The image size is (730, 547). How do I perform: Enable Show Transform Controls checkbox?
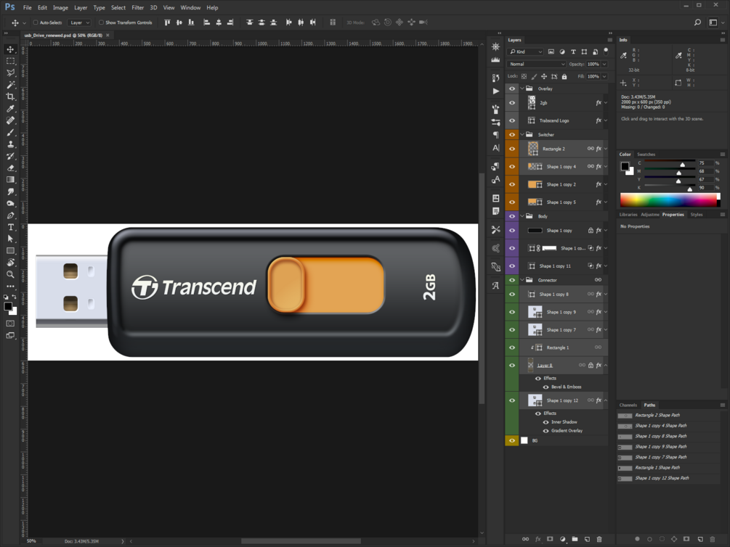(x=101, y=22)
